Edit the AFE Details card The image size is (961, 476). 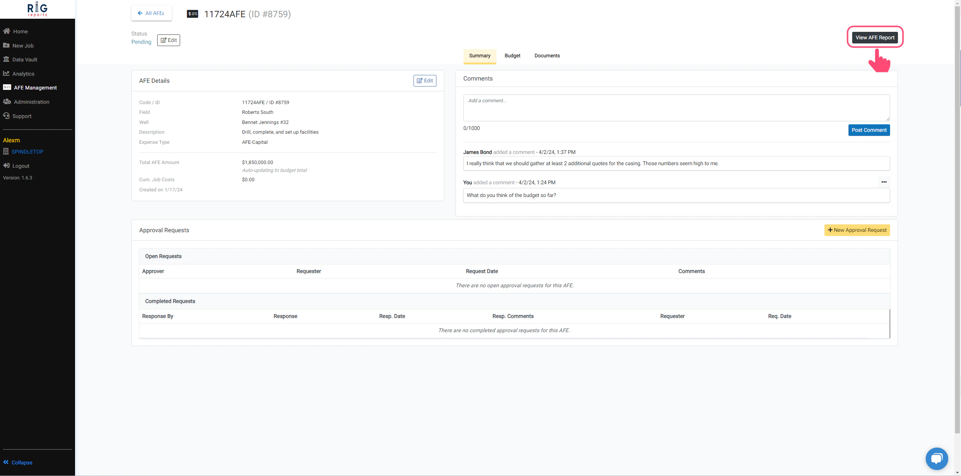(x=424, y=81)
